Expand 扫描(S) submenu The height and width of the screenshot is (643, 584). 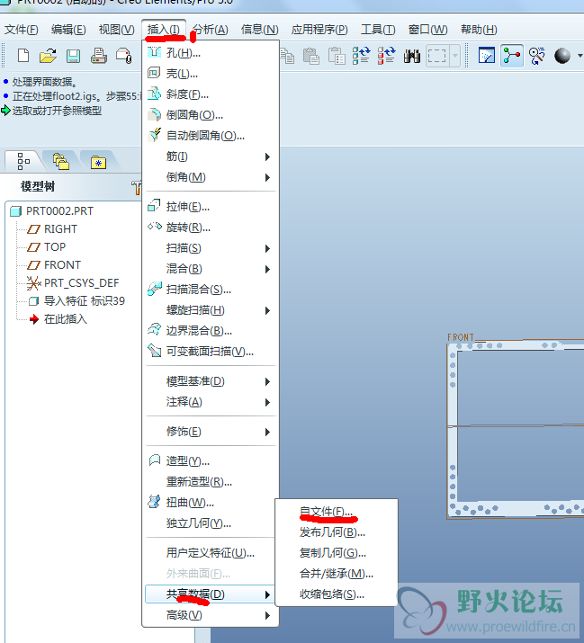(x=211, y=248)
